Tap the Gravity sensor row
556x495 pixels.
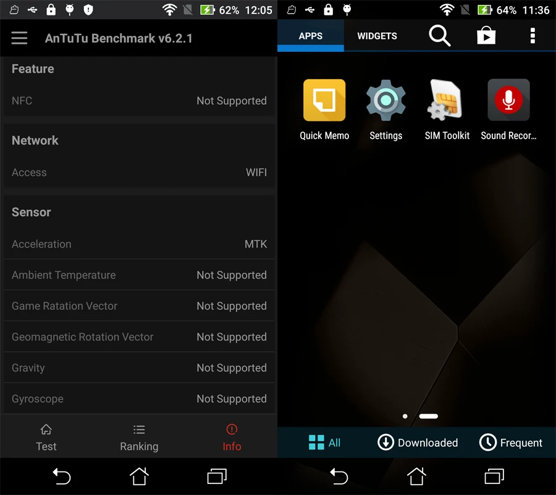[x=139, y=368]
